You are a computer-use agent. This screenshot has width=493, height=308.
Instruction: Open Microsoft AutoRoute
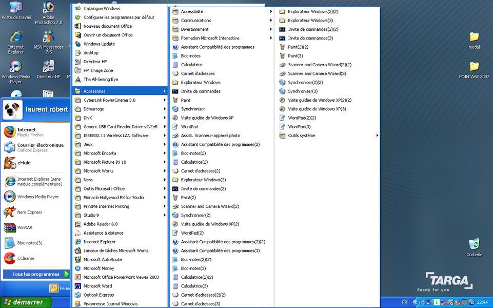[120, 260]
